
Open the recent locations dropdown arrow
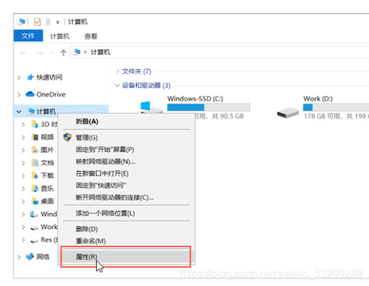click(x=52, y=52)
